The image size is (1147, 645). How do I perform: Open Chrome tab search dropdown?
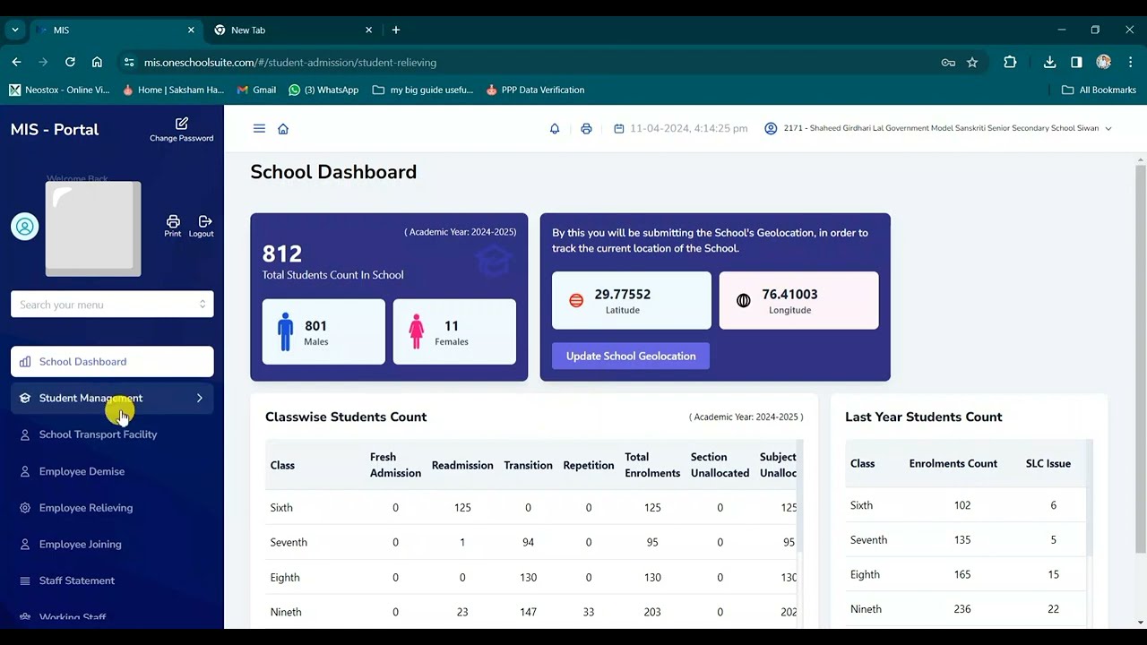(x=15, y=30)
